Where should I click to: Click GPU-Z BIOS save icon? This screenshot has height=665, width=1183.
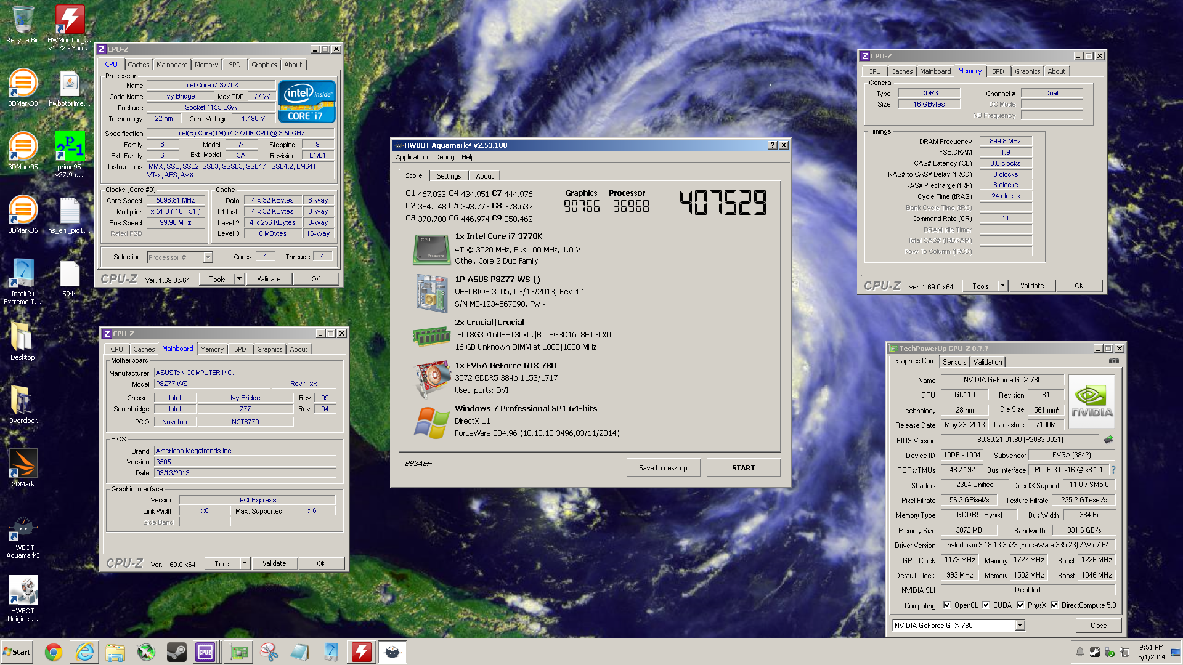click(1108, 440)
